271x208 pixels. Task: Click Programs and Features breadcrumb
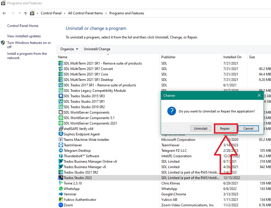[127, 13]
